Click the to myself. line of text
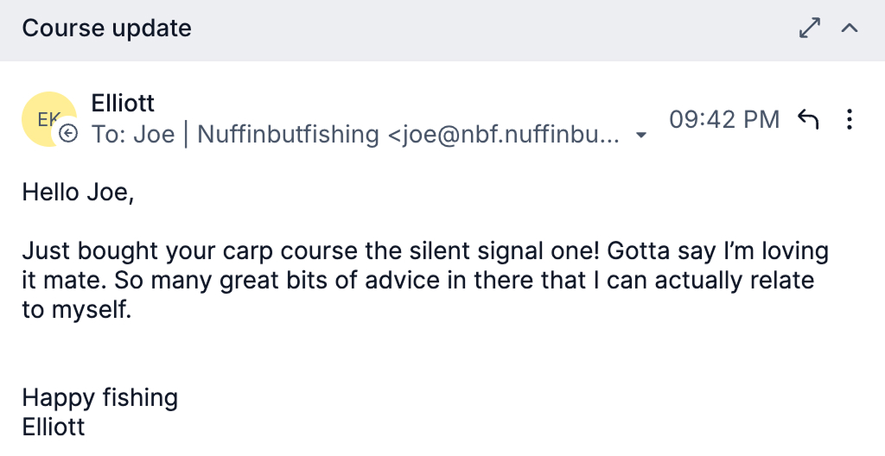The height and width of the screenshot is (456, 885). [77, 310]
